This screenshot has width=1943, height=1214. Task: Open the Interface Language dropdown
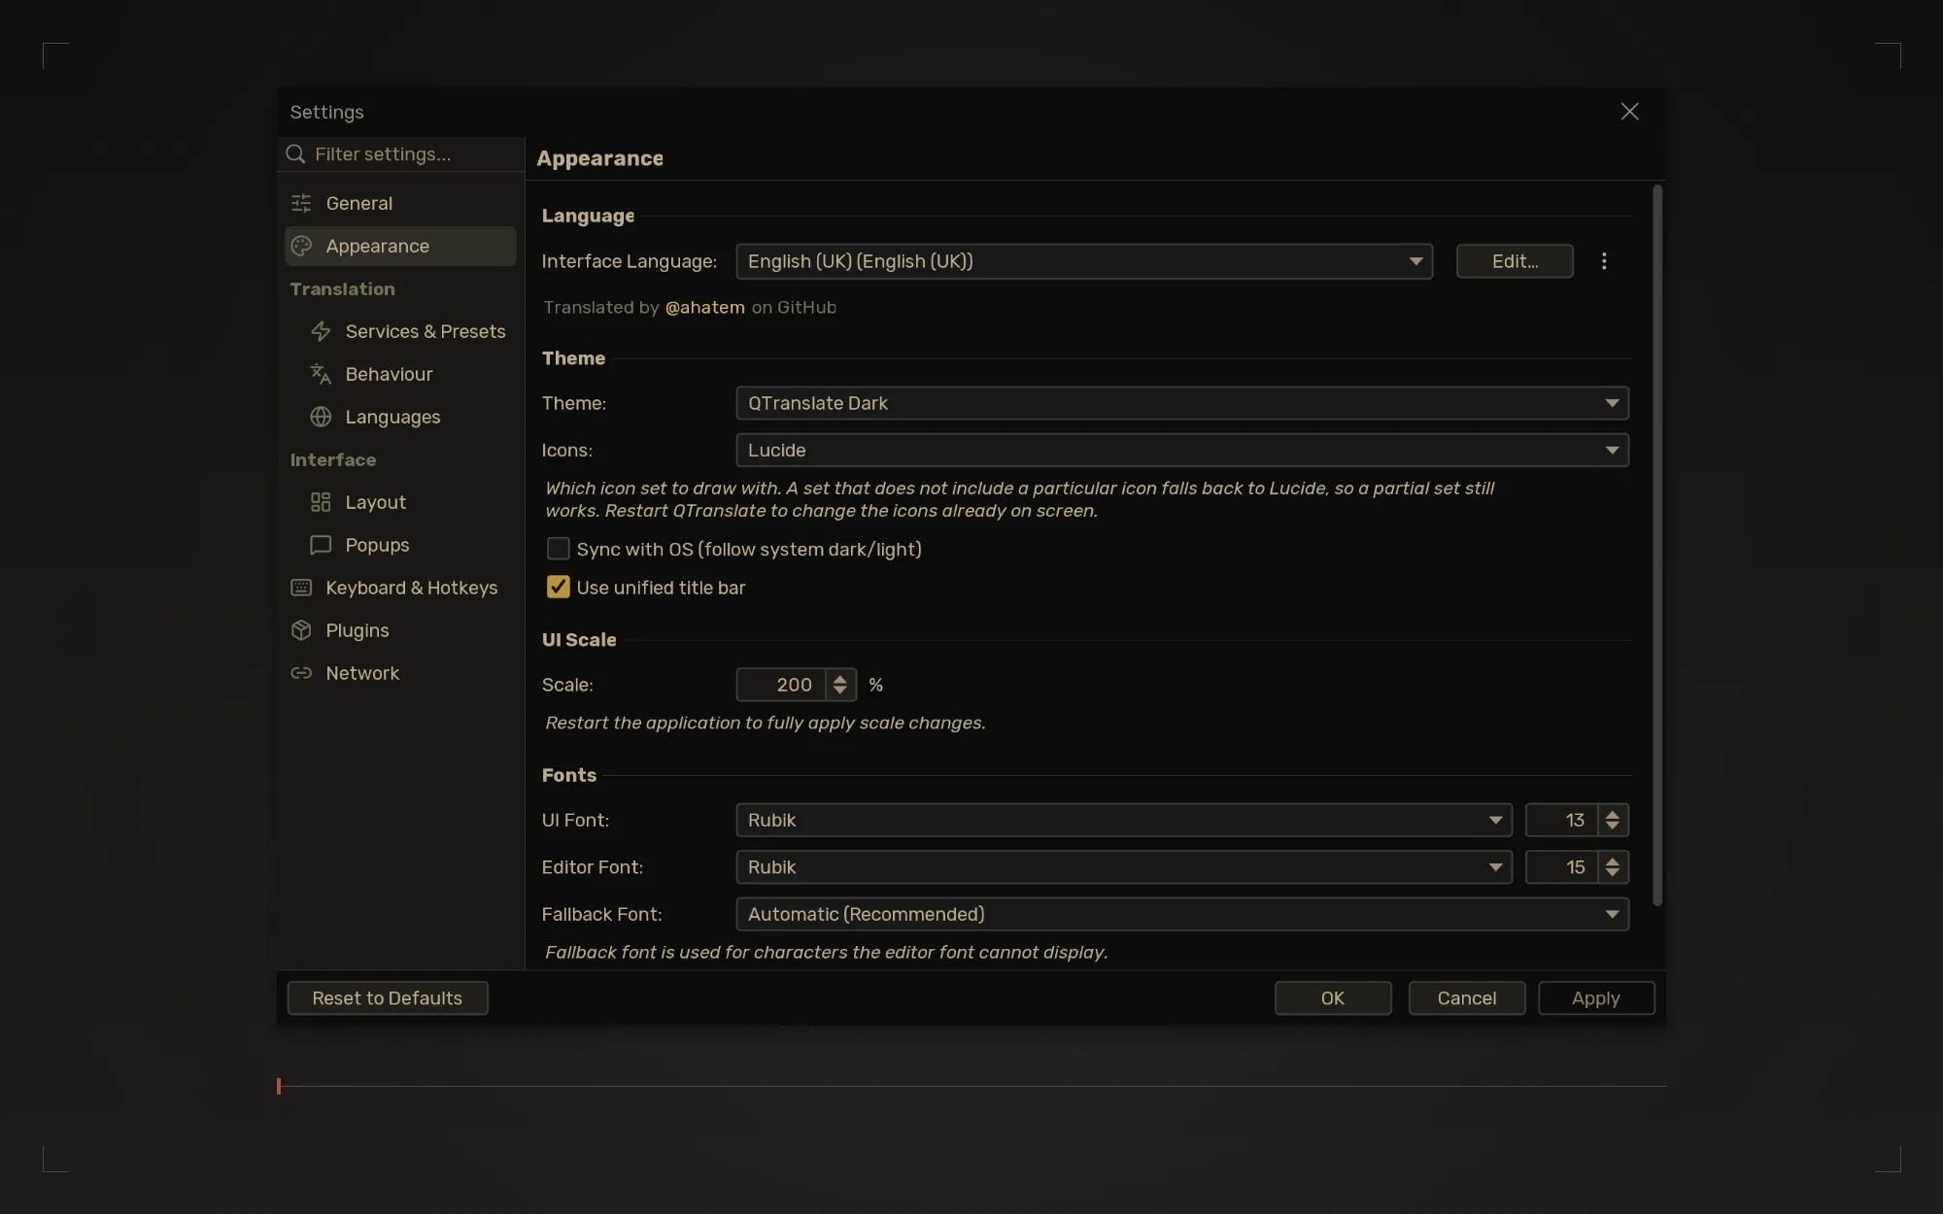click(x=1084, y=261)
